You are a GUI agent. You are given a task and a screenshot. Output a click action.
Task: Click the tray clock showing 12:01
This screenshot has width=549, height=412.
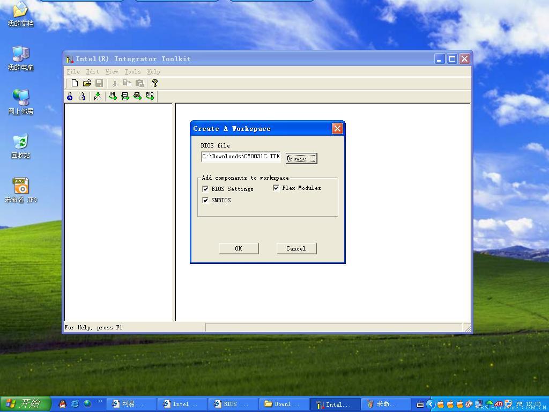point(528,404)
